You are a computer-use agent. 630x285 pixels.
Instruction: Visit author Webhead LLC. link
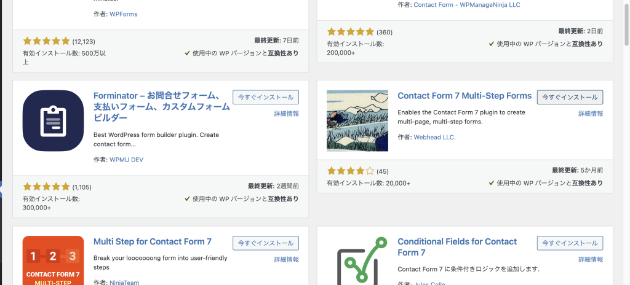pos(435,138)
